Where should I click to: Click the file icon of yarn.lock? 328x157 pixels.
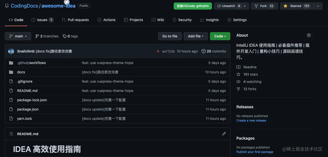(x=11, y=119)
